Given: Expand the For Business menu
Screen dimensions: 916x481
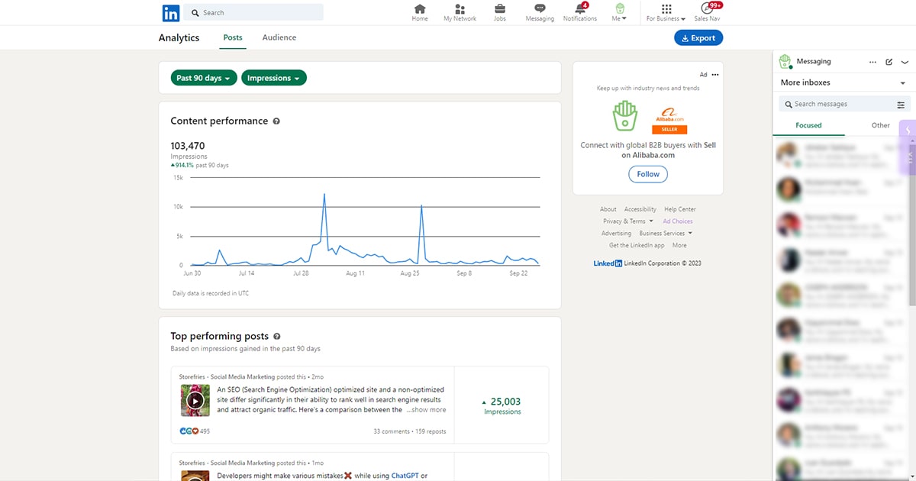Looking at the screenshot, I should pyautogui.click(x=666, y=12).
